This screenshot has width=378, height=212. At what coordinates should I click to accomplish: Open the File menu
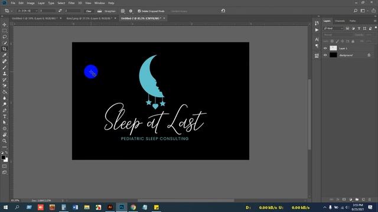13,3
